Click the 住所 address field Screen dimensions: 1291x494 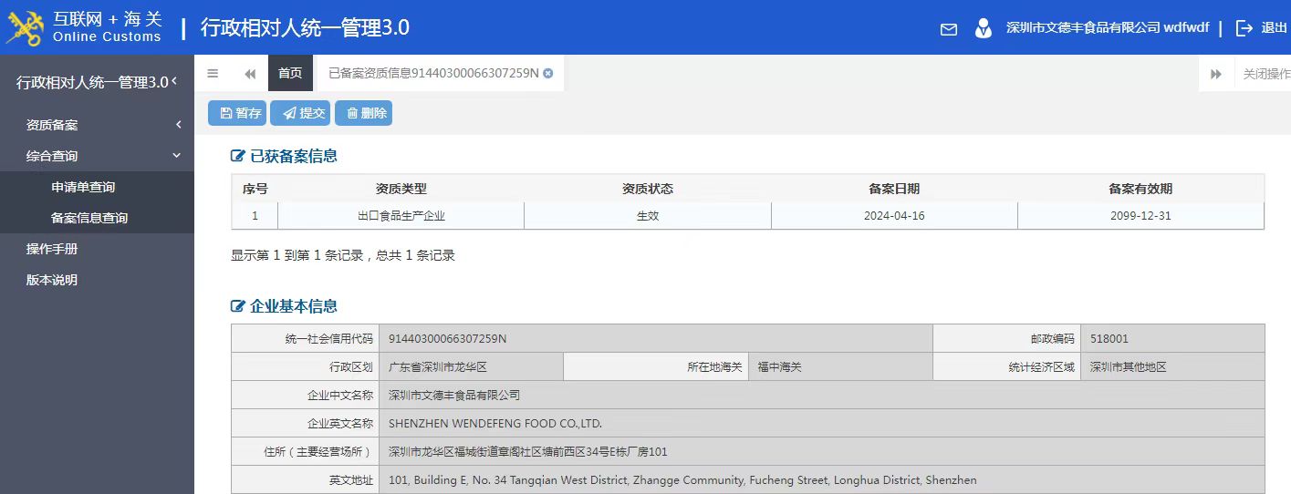click(822, 451)
